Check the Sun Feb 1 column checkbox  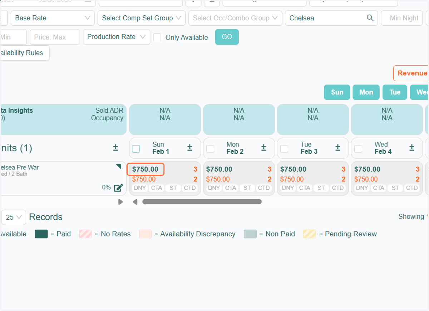[x=136, y=148]
